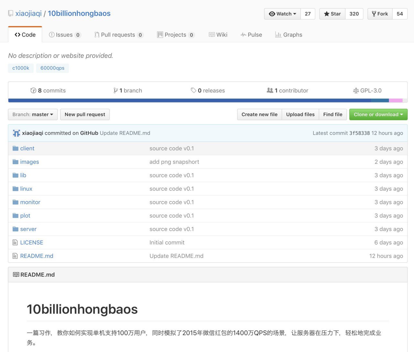Click Create new file button
The height and width of the screenshot is (352, 414).
point(259,114)
